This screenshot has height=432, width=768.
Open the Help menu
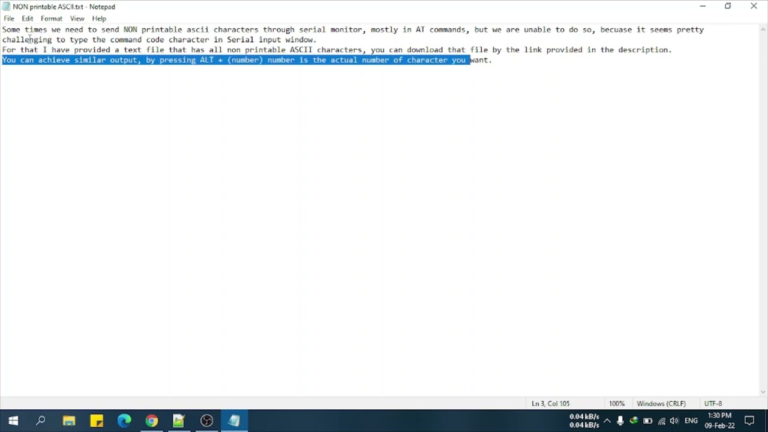pyautogui.click(x=99, y=19)
